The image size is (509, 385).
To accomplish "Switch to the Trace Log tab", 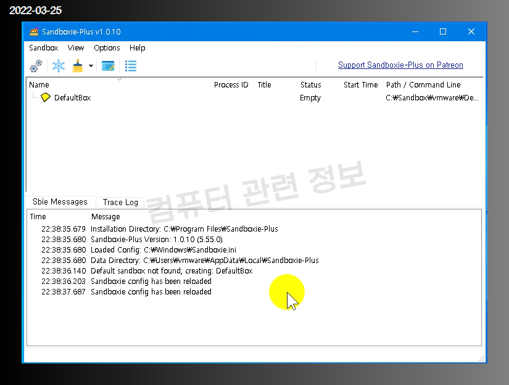I will (120, 202).
